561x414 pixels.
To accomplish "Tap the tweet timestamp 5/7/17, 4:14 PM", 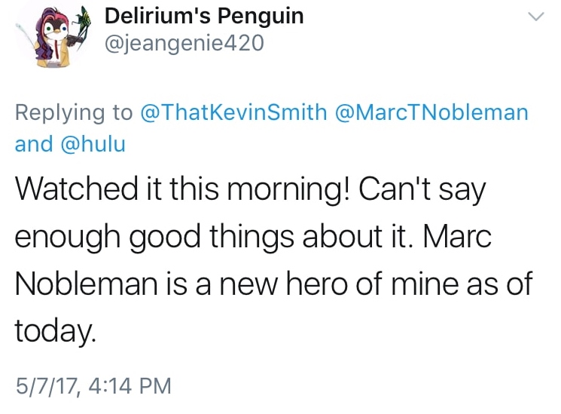I will click(93, 388).
